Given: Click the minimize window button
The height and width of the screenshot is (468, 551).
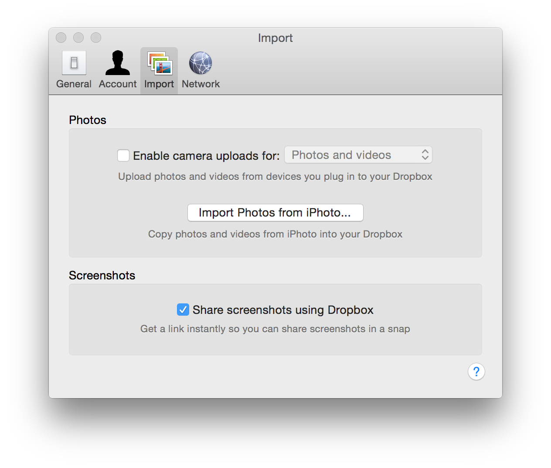Looking at the screenshot, I should point(78,38).
